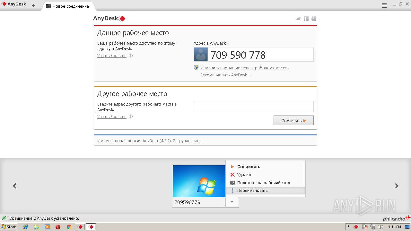This screenshot has width=411, height=231.
Task: Go to next recent sessions with right arrow
Action: (x=397, y=186)
